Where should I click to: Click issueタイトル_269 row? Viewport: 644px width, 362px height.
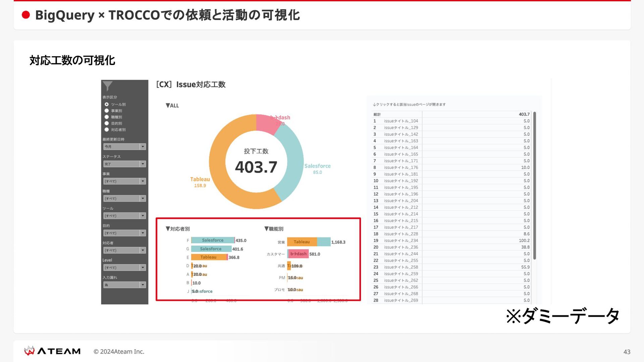point(451,300)
